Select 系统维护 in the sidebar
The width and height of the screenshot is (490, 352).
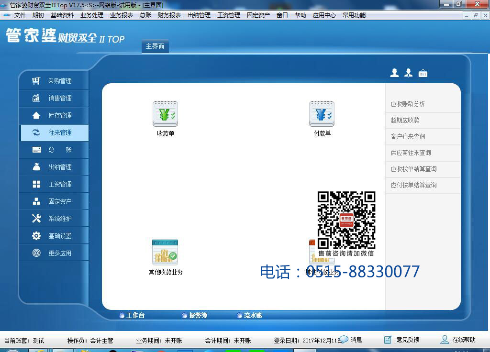click(54, 218)
